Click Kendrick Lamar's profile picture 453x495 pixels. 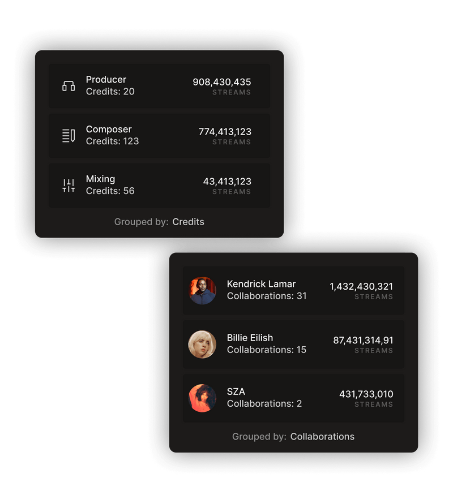(202, 290)
